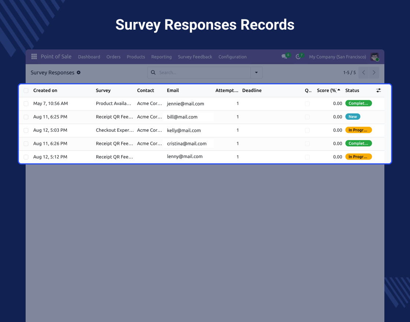Toggle quiz checkbox in jennie@mail.com row
This screenshot has width=410, height=322.
(307, 104)
